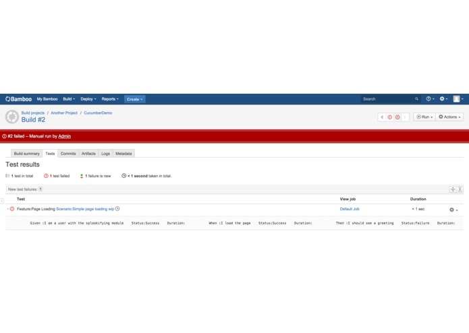Click the Test column header
The image size is (469, 333).
(21, 199)
